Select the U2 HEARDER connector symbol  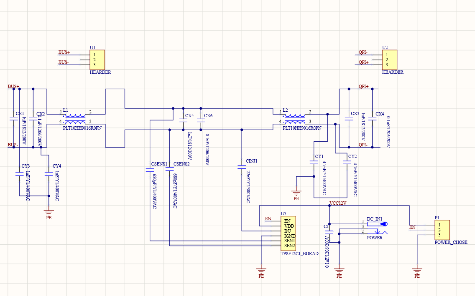tap(389, 60)
